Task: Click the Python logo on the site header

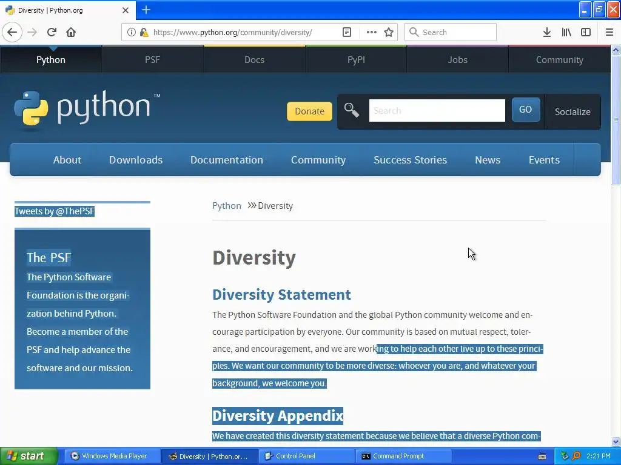Action: (x=87, y=110)
